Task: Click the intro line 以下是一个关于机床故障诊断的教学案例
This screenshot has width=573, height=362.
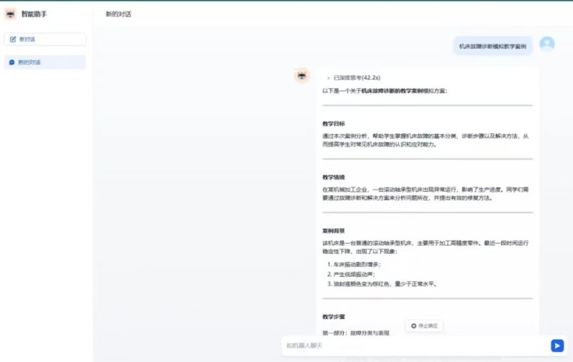Action: point(385,91)
